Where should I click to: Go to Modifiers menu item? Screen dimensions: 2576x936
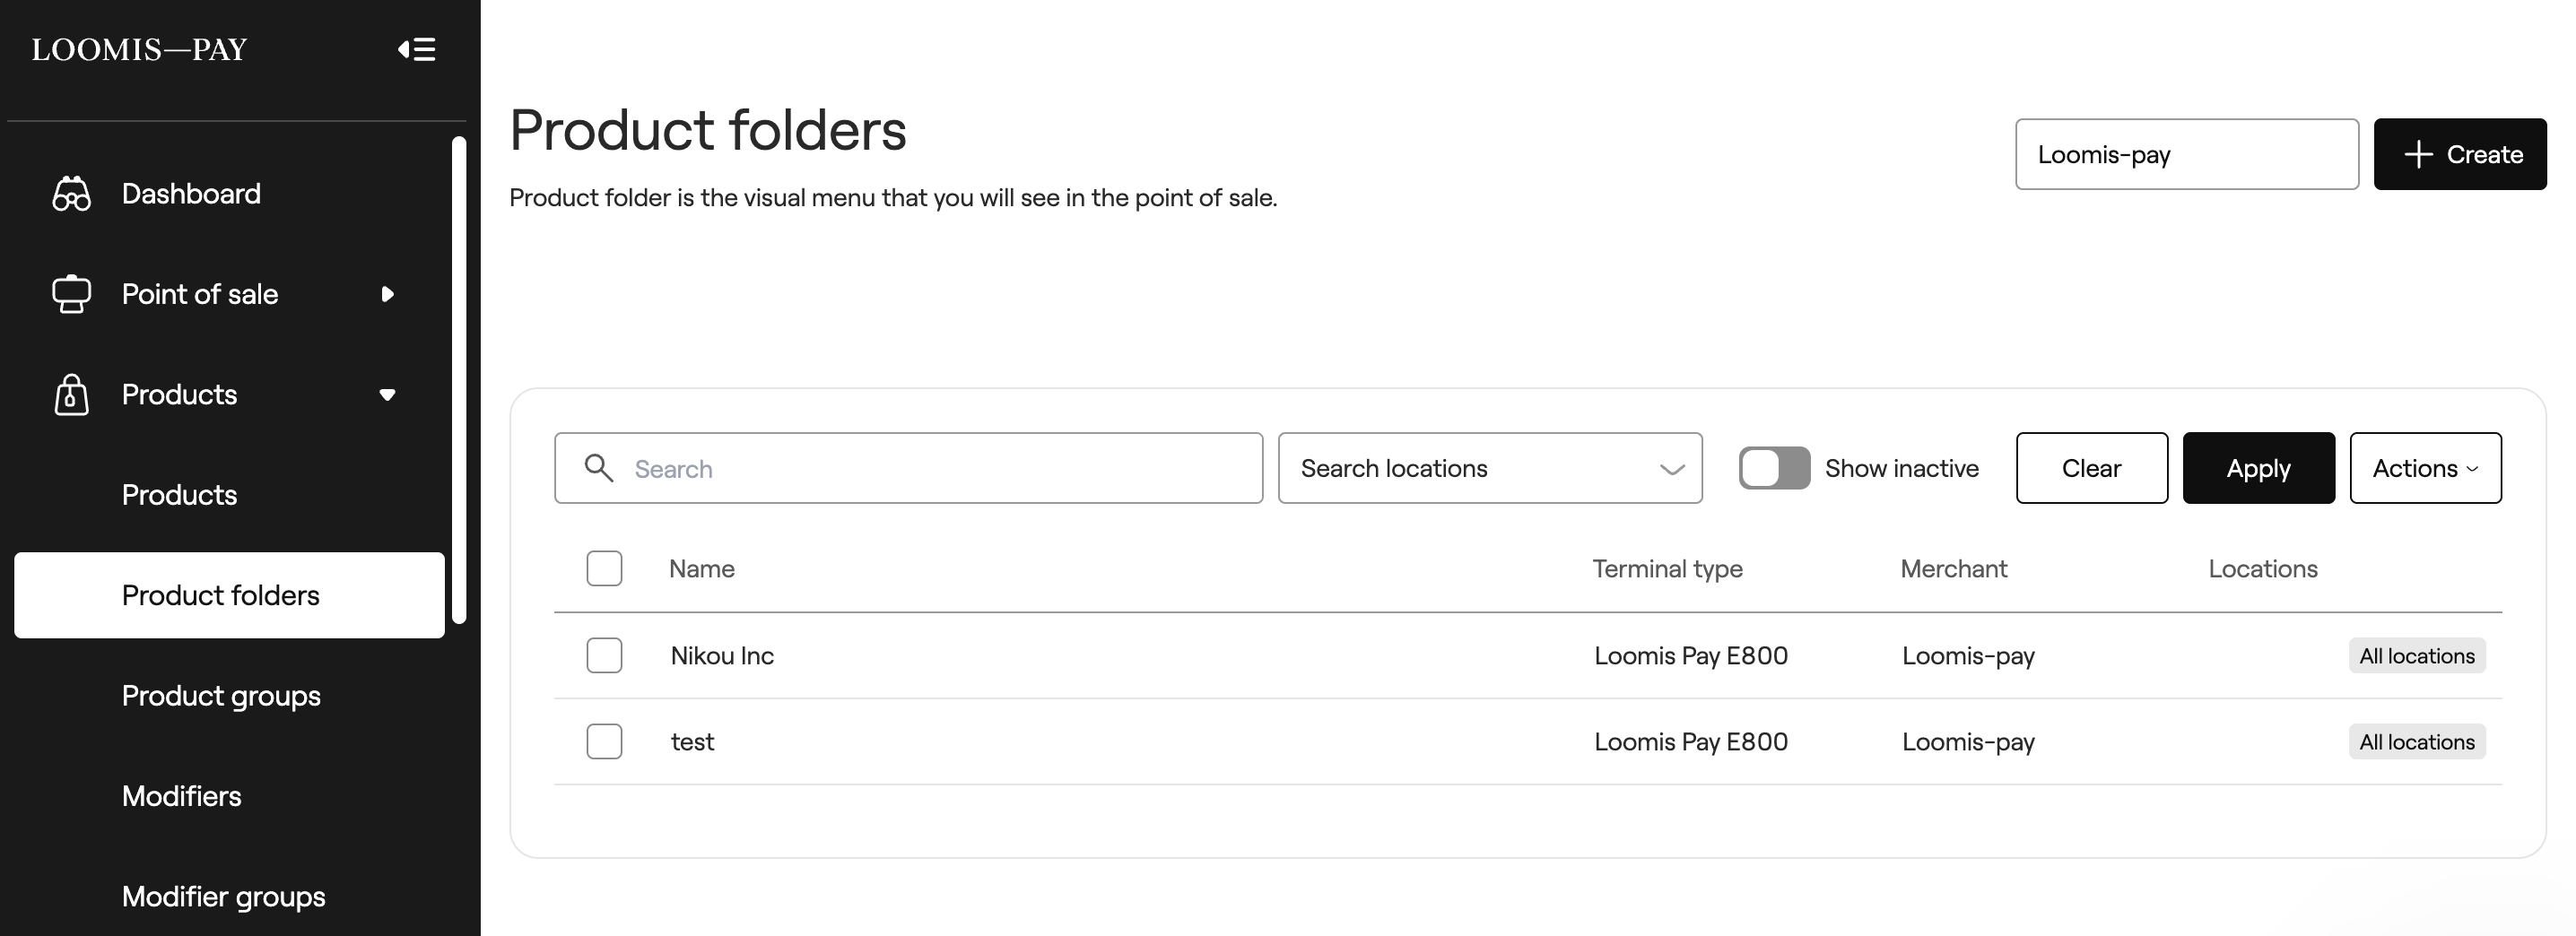[x=181, y=796]
